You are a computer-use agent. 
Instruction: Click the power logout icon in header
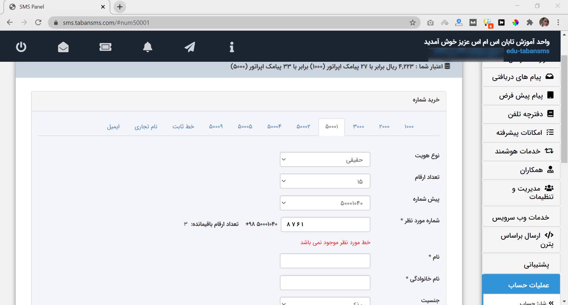click(21, 47)
